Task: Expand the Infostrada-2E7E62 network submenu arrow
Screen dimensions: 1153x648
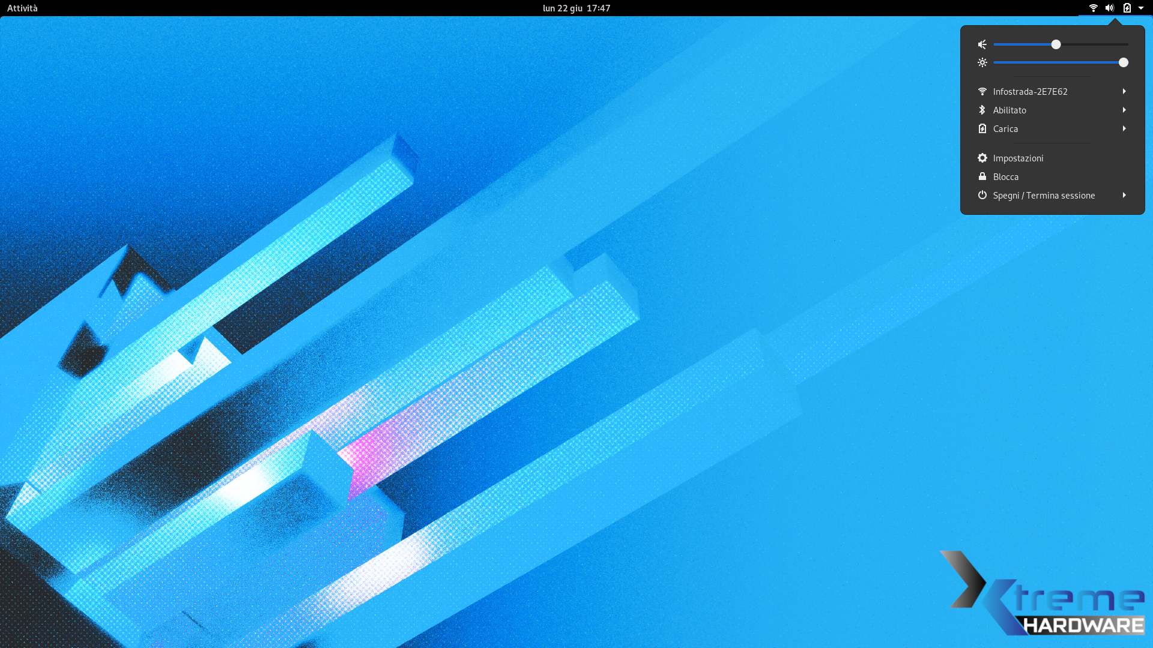Action: [1124, 91]
